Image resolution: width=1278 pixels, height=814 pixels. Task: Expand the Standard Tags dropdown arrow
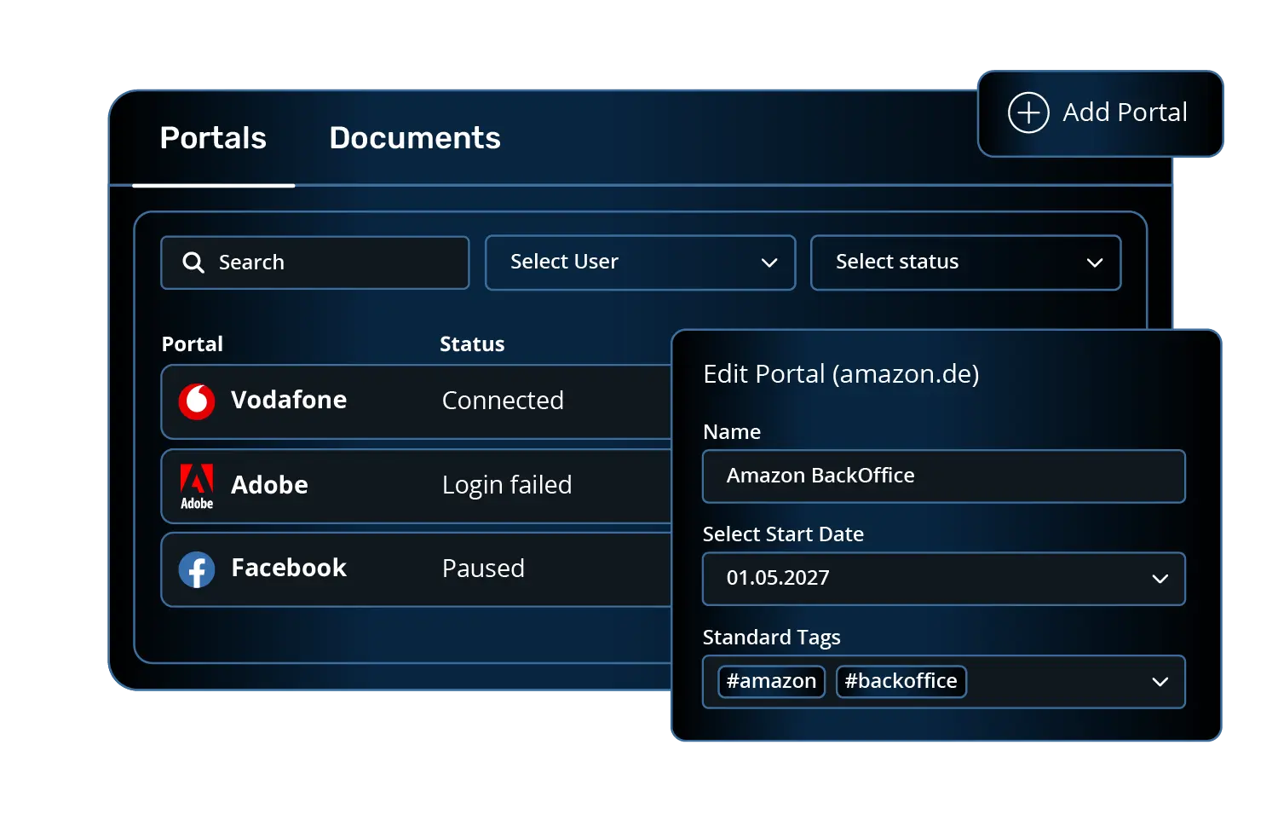tap(1160, 682)
